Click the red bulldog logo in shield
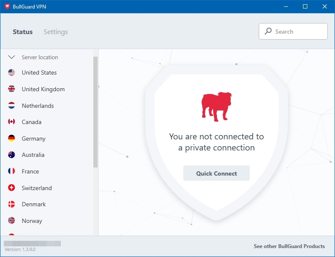 pos(217,107)
